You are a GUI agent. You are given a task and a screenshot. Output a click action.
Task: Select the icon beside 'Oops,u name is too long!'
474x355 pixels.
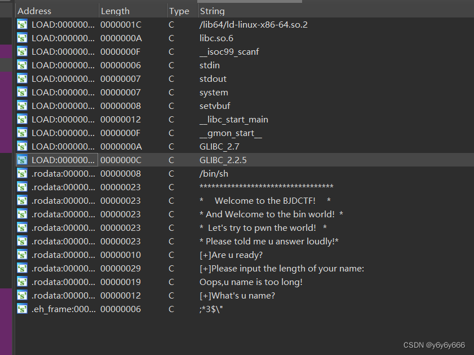click(x=21, y=282)
